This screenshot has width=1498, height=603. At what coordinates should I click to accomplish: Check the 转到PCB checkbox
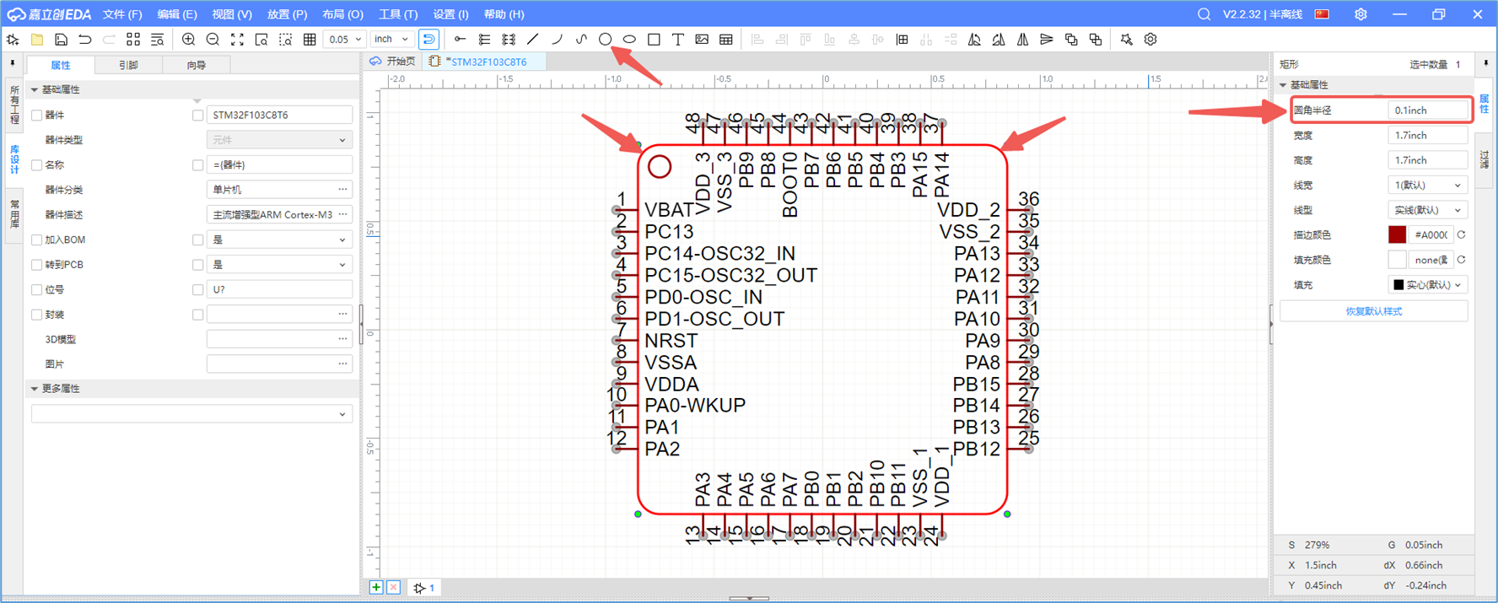click(x=37, y=265)
